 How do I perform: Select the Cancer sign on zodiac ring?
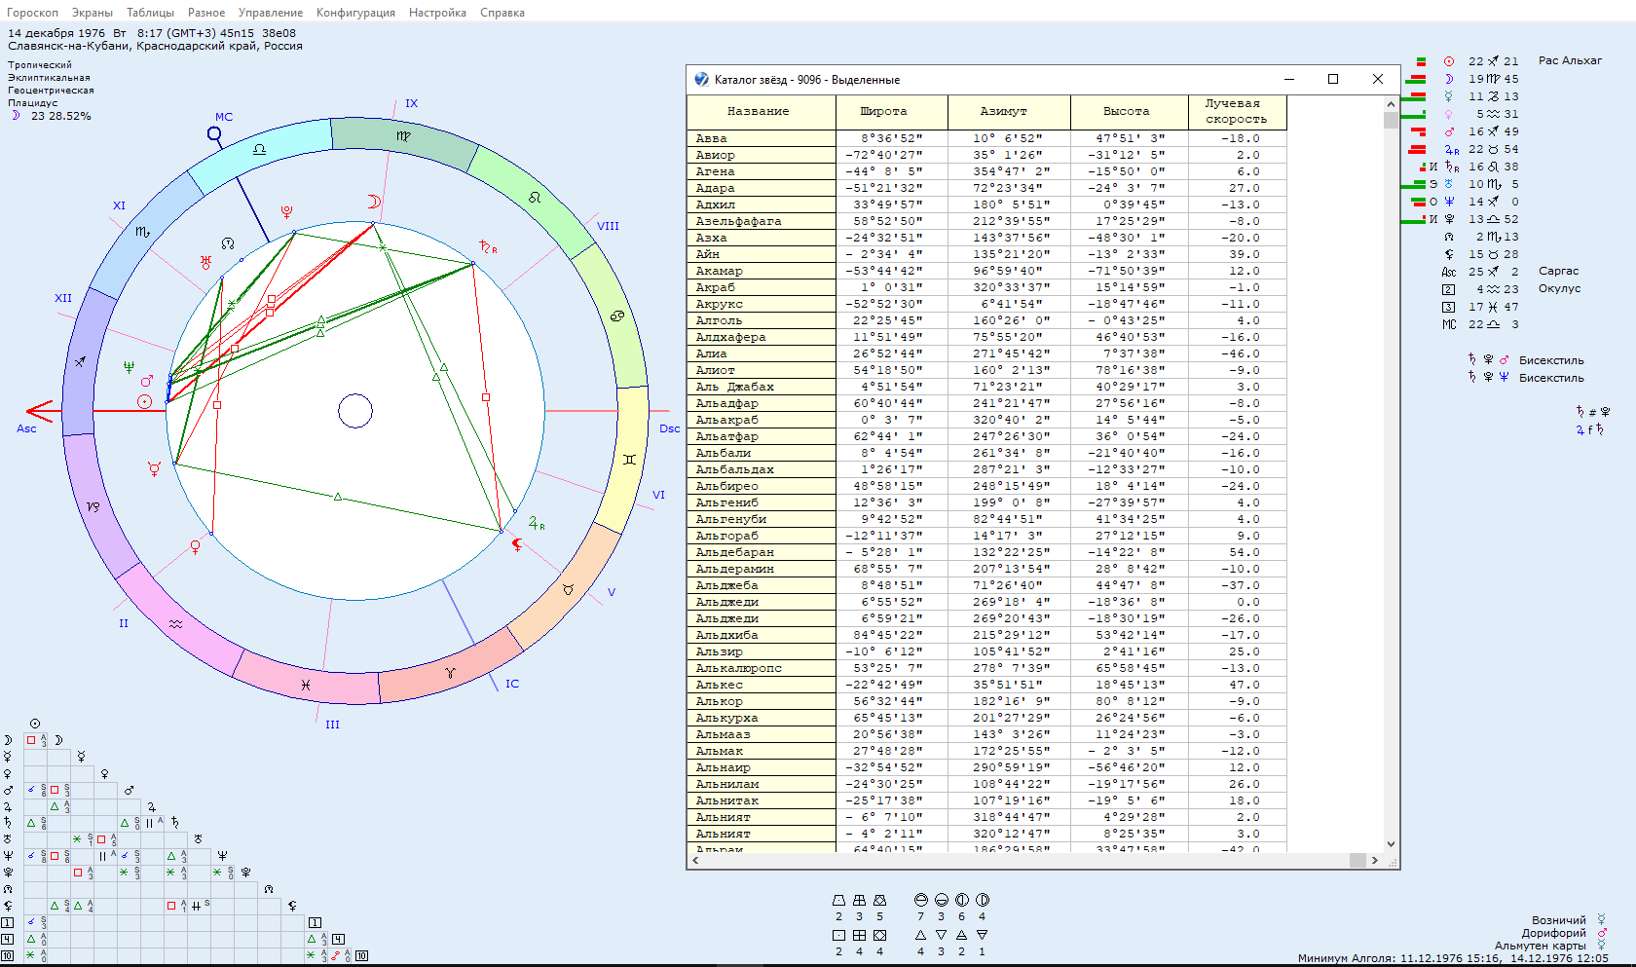[x=616, y=316]
